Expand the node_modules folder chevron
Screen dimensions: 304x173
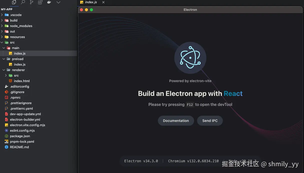coord(2,26)
